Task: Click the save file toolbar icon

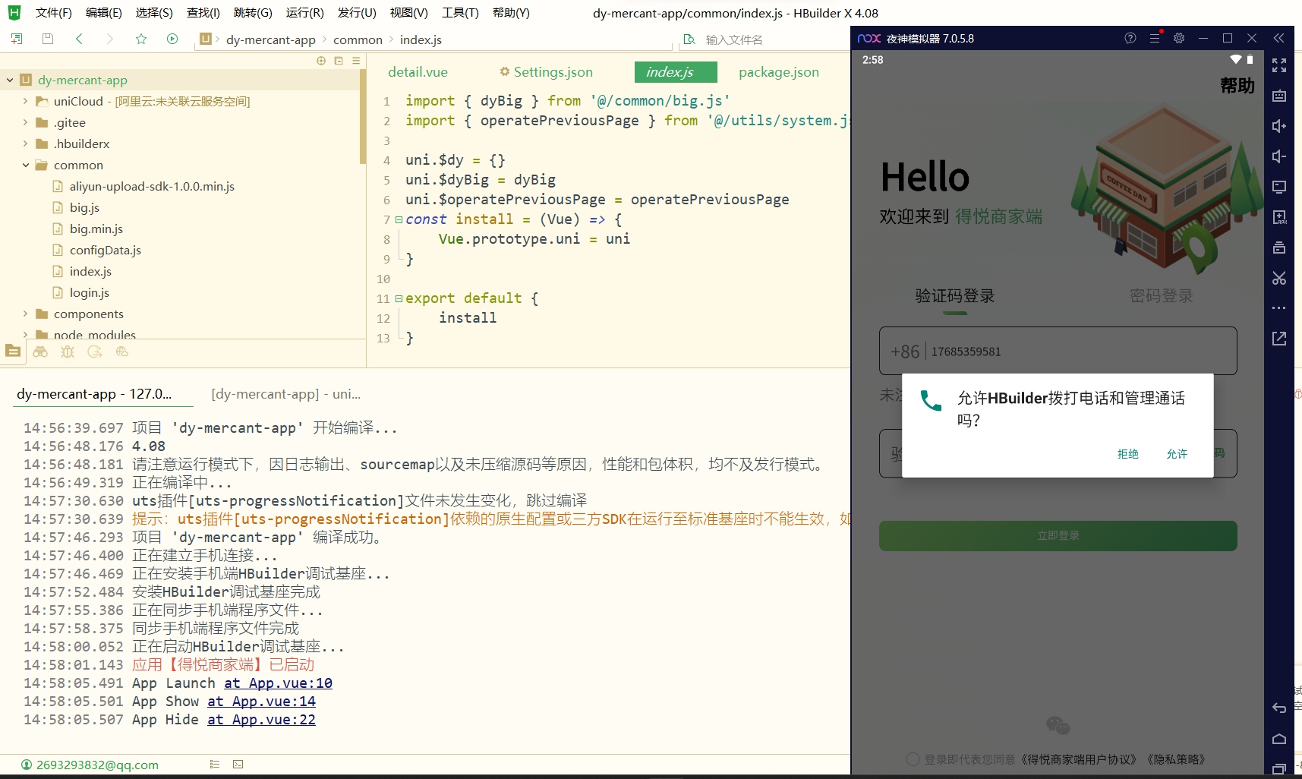Action: (48, 39)
